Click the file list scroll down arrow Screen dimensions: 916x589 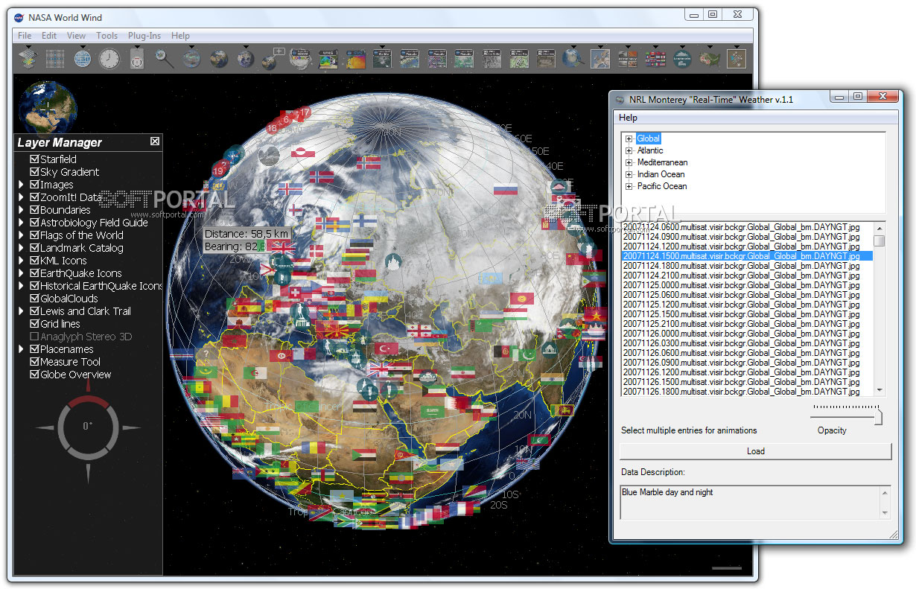click(x=880, y=390)
